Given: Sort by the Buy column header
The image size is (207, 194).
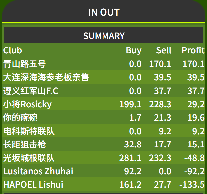Looking at the screenshot, I should tap(134, 50).
